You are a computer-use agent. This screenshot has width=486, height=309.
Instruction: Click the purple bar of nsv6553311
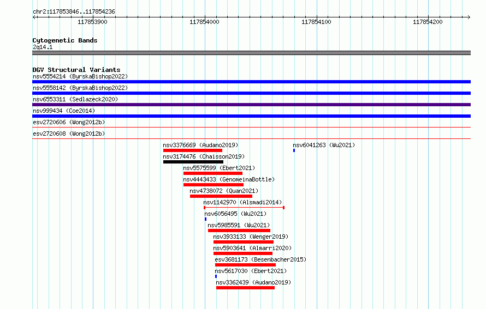[x=251, y=105]
